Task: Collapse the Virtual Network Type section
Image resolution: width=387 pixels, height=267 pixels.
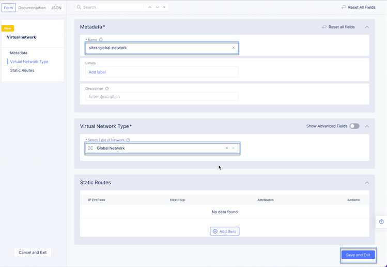Action: pos(367,126)
